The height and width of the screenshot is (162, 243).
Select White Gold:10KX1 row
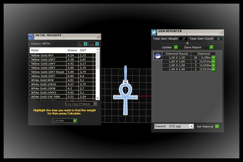pos(63,84)
